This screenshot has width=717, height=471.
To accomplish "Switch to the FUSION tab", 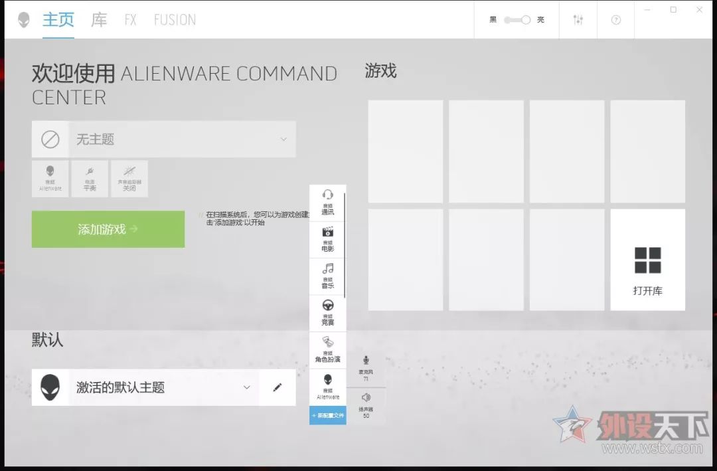I will pos(175,20).
